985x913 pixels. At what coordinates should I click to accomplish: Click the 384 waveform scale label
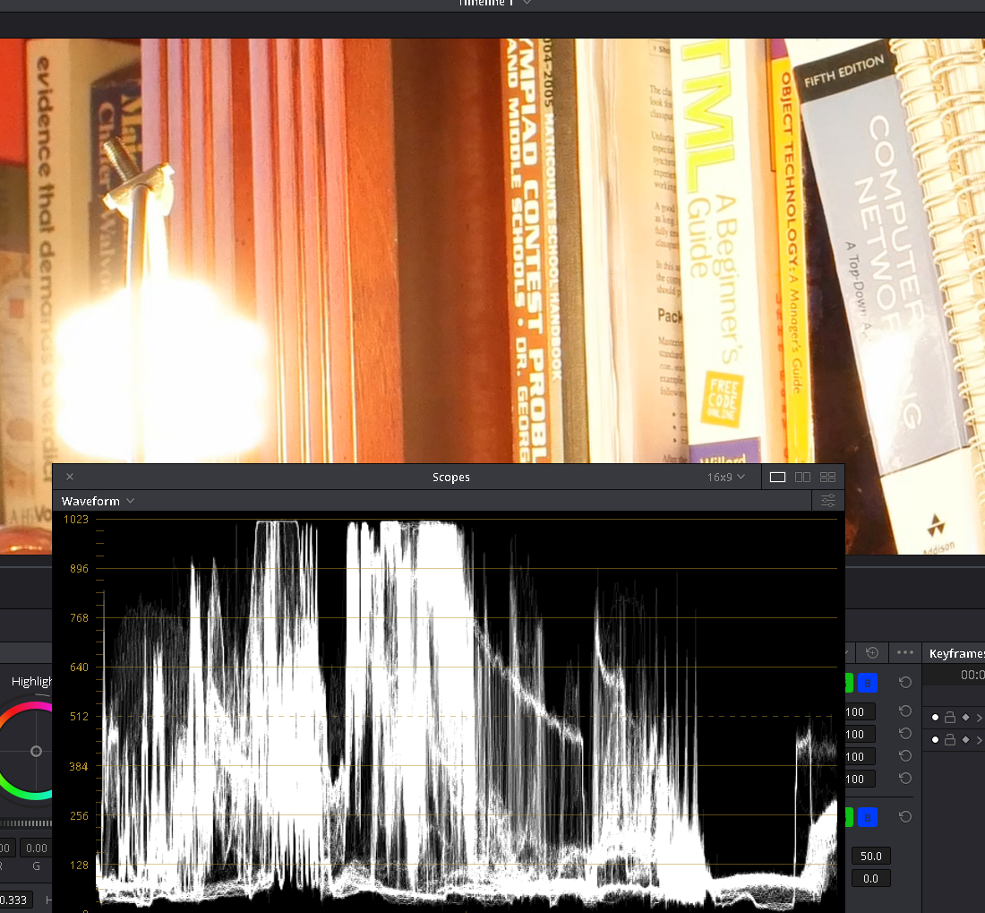click(x=79, y=766)
